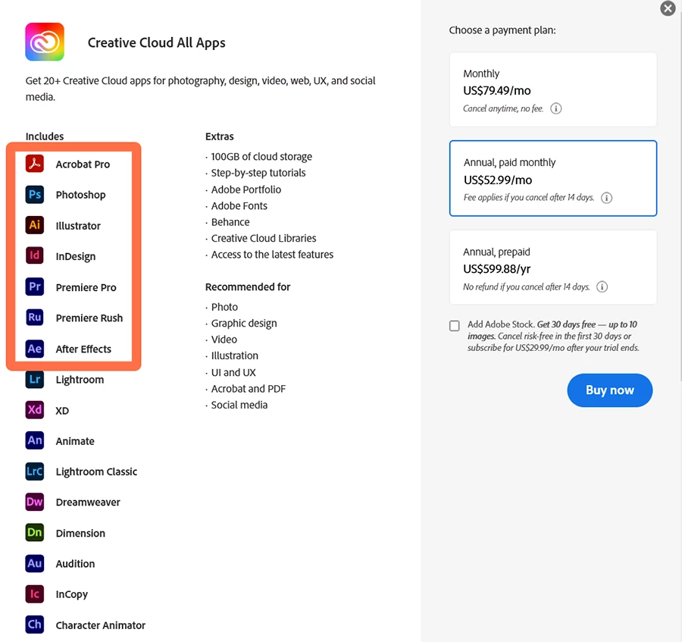Click the Dimension Dn icon
The width and height of the screenshot is (682, 642).
pos(35,533)
